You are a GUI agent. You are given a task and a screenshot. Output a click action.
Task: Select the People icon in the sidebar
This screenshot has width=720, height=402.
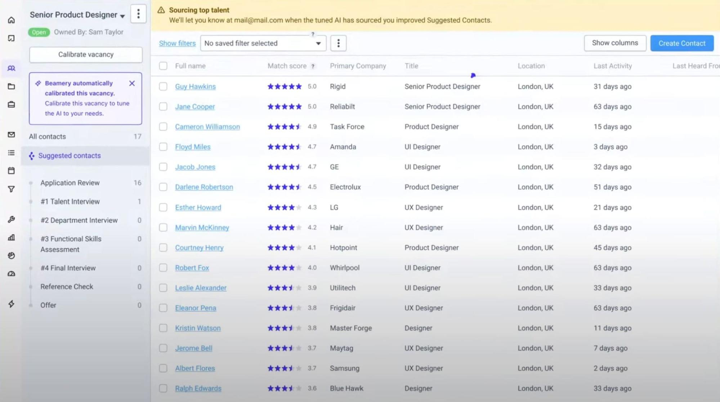click(x=11, y=68)
